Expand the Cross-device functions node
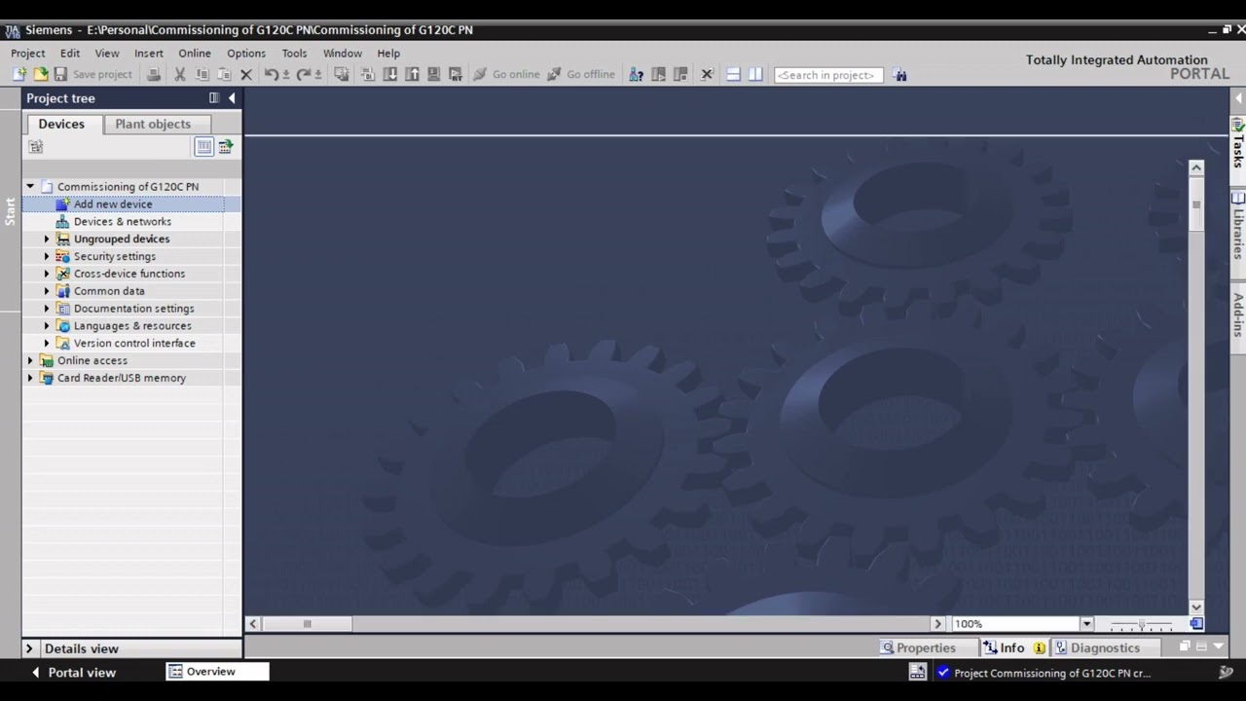The image size is (1246, 701). click(46, 274)
